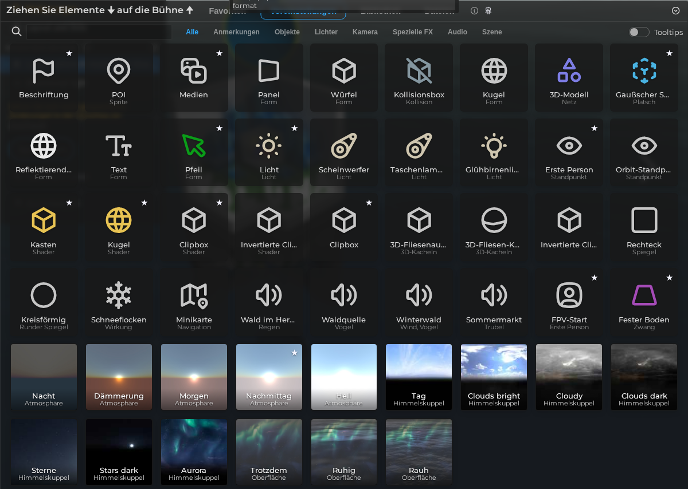Pick the Schneeflocken snowflake effect
The width and height of the screenshot is (688, 489).
click(x=119, y=302)
